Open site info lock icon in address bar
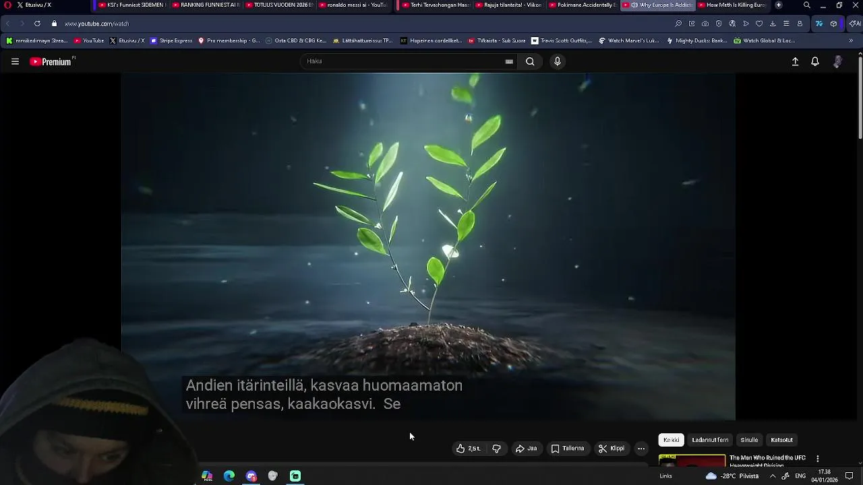The width and height of the screenshot is (863, 485). coord(54,24)
